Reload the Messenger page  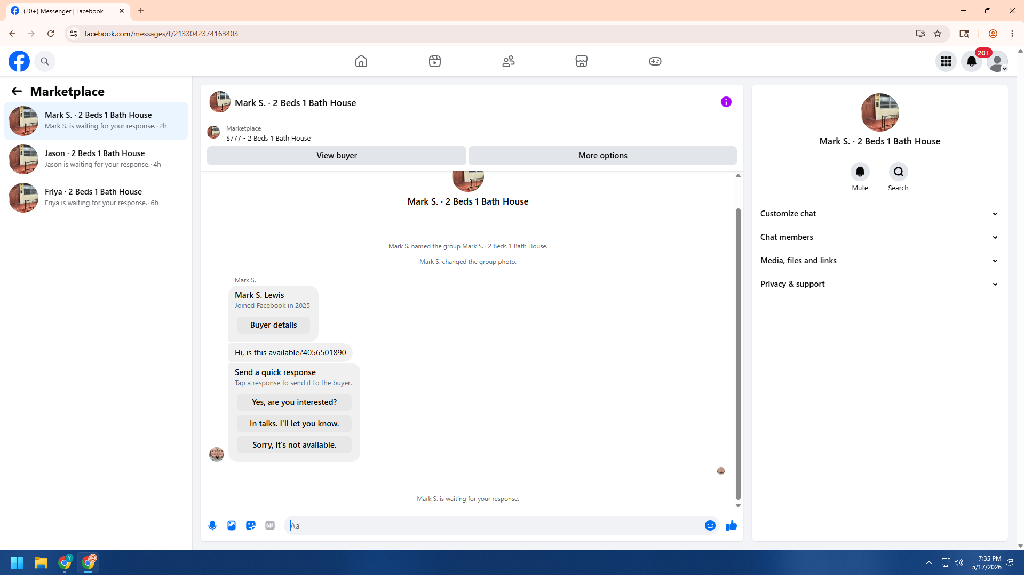click(51, 34)
